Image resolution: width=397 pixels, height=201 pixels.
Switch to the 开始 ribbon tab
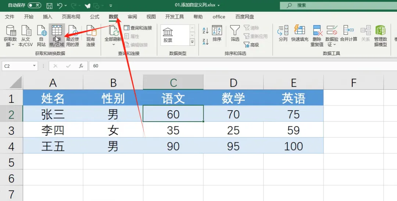(29, 16)
